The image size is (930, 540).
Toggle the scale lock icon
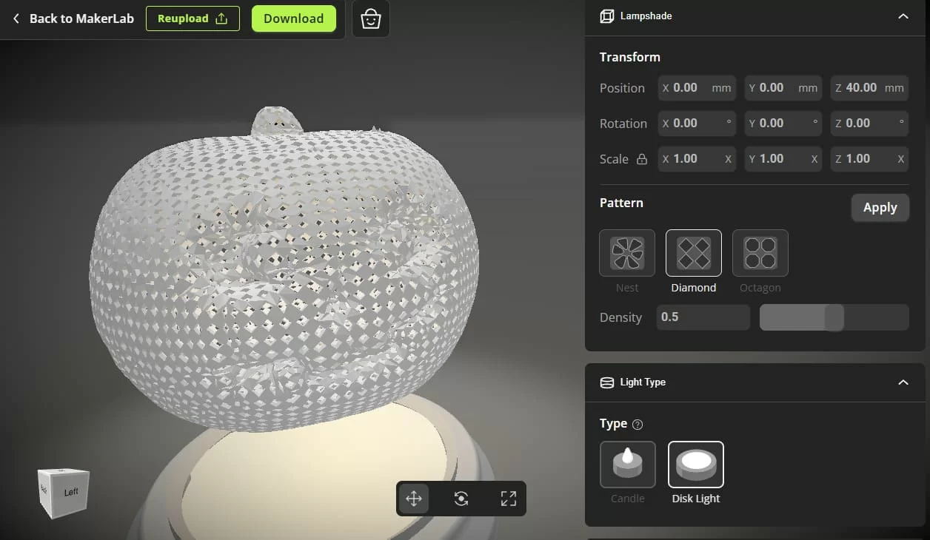642,159
